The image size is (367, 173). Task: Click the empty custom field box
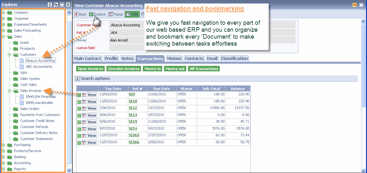[x=127, y=48]
